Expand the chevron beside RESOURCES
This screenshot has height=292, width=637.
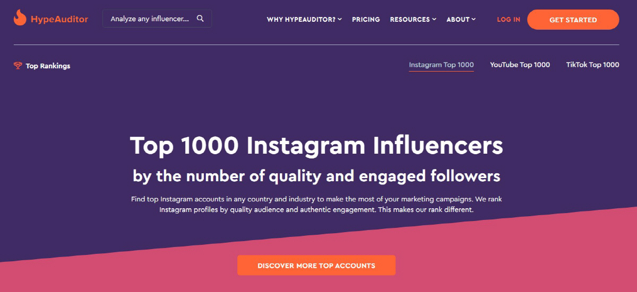(434, 20)
